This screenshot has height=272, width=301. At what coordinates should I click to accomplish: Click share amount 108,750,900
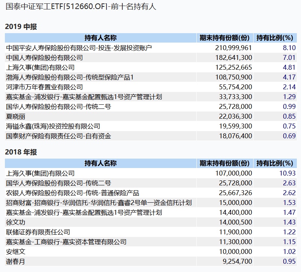(x=233, y=77)
